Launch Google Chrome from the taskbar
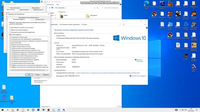The height and width of the screenshot is (112, 200). pos(18,110)
